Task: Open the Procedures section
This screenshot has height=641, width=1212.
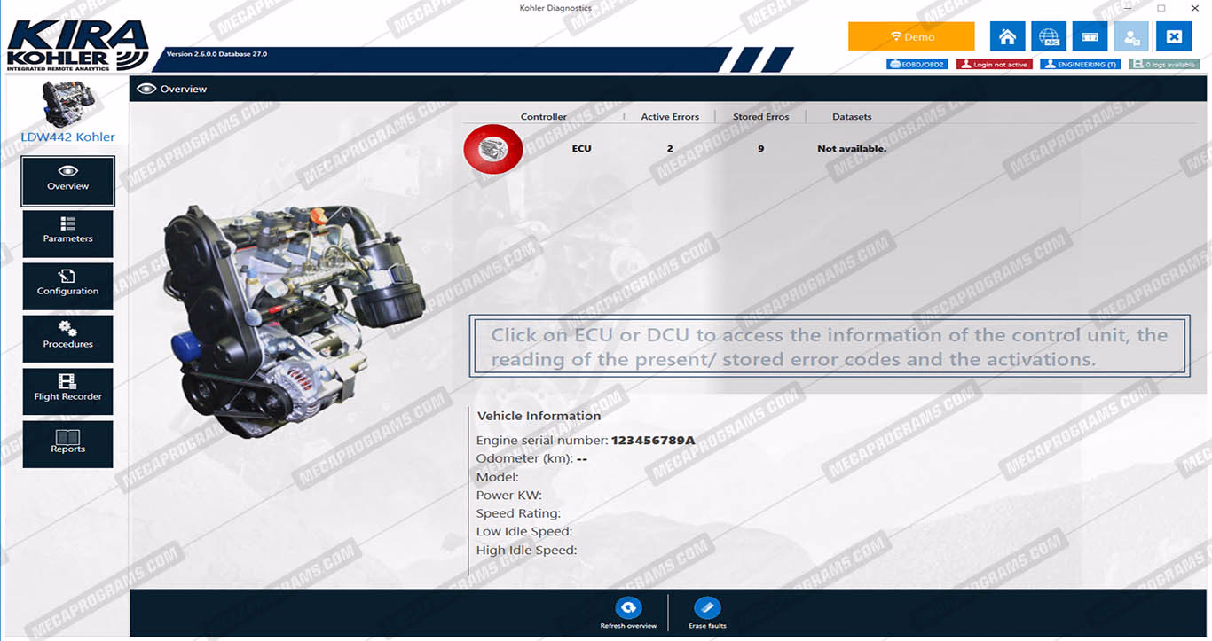Action: (68, 339)
